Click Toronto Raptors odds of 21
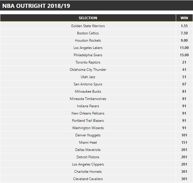 click(184, 62)
